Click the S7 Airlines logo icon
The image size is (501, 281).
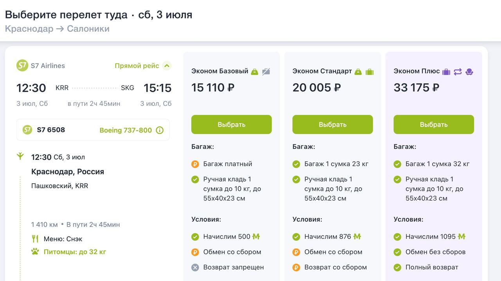click(22, 66)
